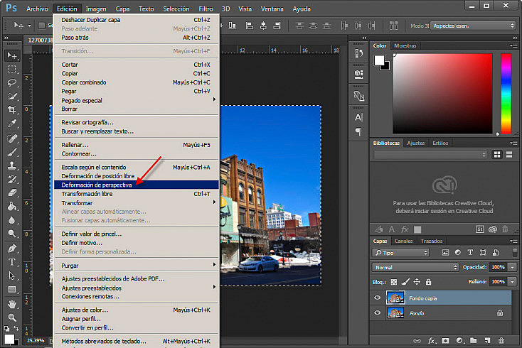Select the Spot Healing Brush tool
522x348 pixels.
coord(12,138)
